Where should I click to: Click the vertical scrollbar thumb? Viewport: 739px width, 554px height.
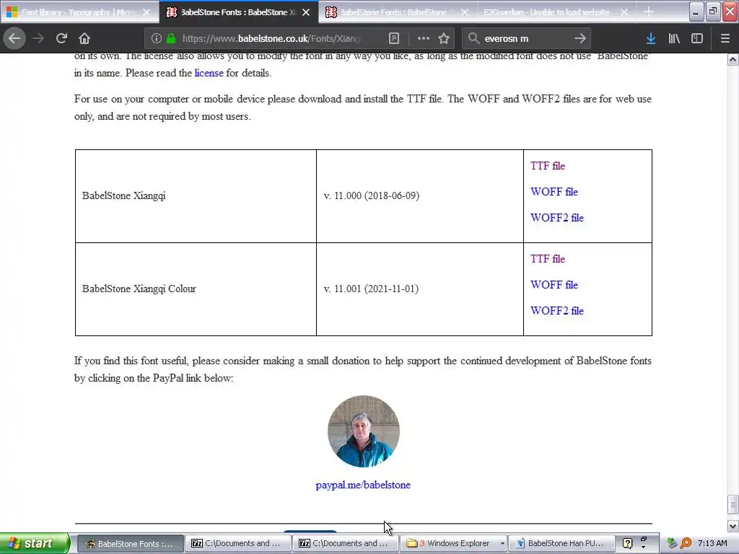pyautogui.click(x=733, y=505)
